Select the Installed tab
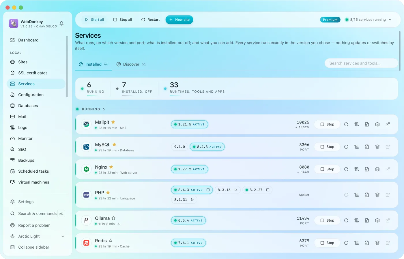This screenshot has height=259, width=404. tap(93, 64)
